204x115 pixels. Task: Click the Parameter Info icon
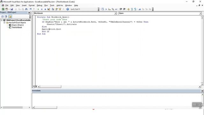click(113, 9)
